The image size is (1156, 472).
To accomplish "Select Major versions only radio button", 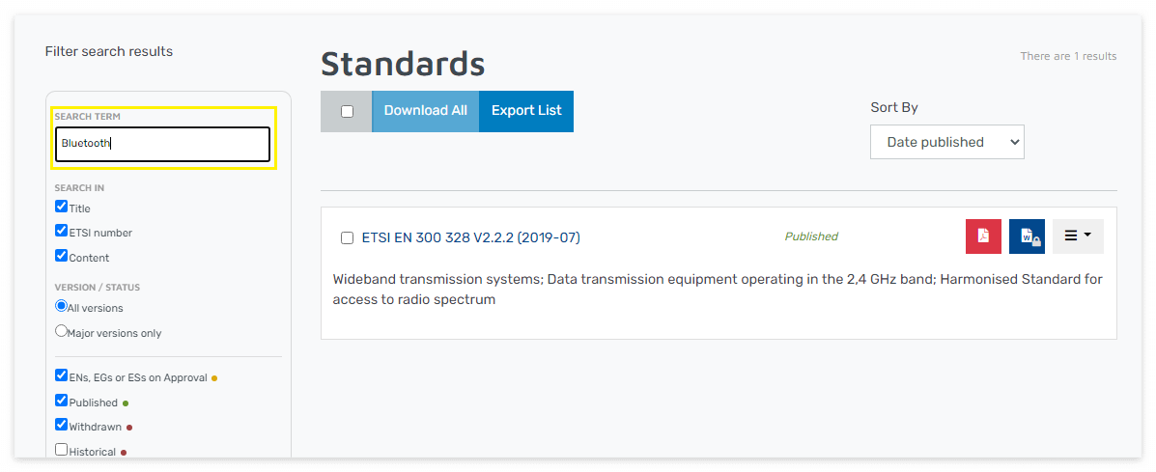I will click(61, 331).
